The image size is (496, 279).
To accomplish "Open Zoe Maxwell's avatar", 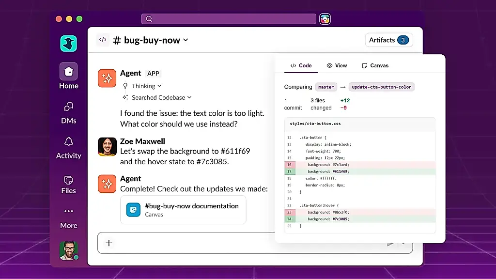I will pyautogui.click(x=107, y=146).
